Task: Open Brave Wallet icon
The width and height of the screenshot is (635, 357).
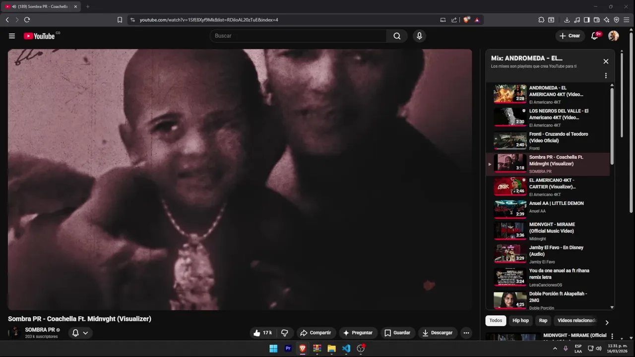Action: click(x=597, y=20)
